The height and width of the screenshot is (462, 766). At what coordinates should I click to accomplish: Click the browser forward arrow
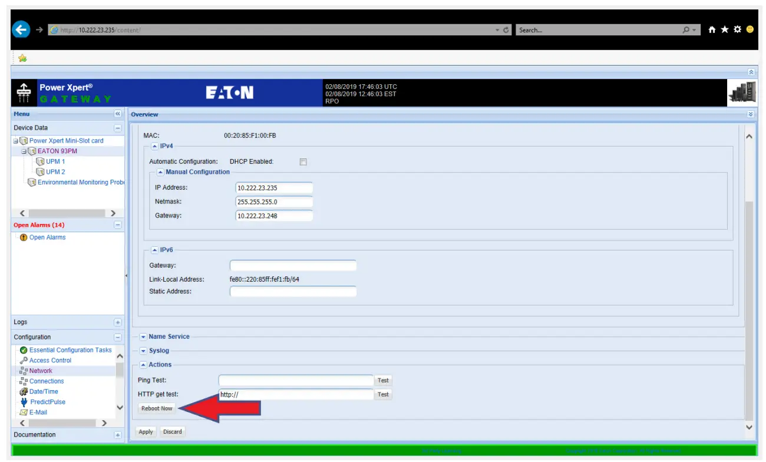[x=39, y=30]
